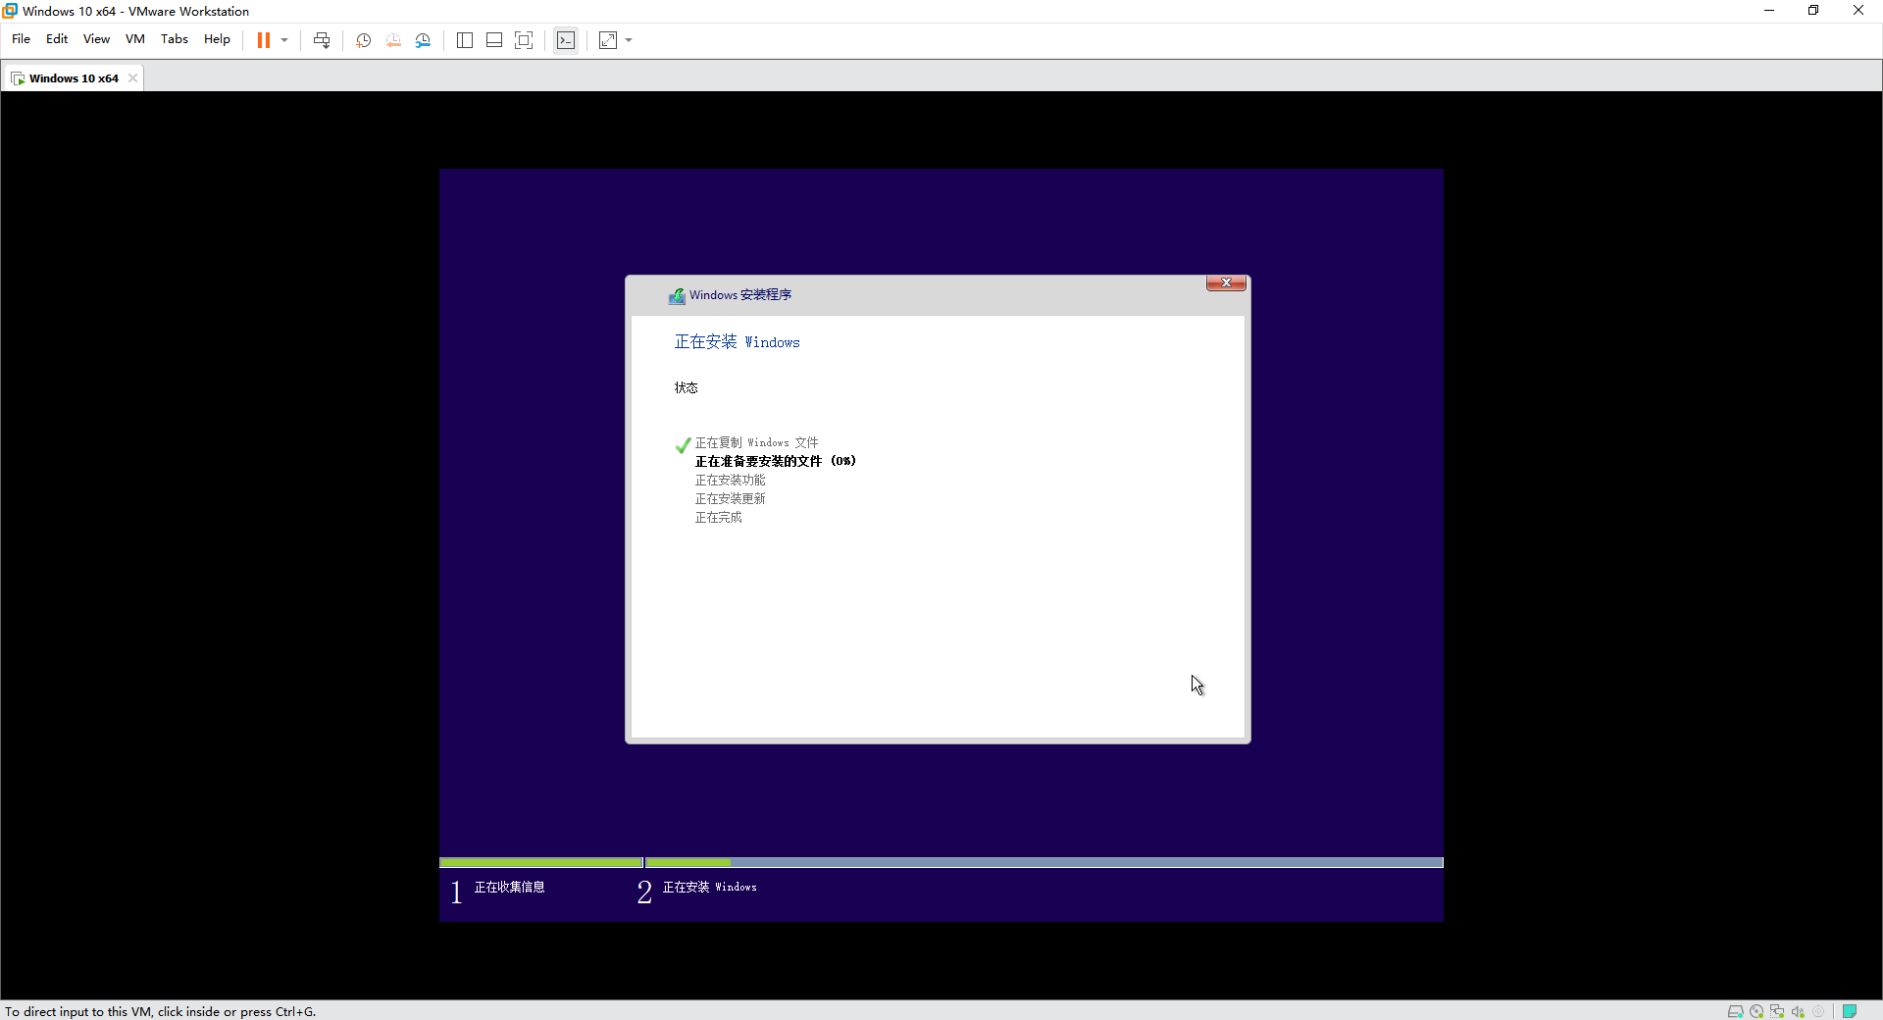Minimize the VMware Workstation window

pos(1769,11)
